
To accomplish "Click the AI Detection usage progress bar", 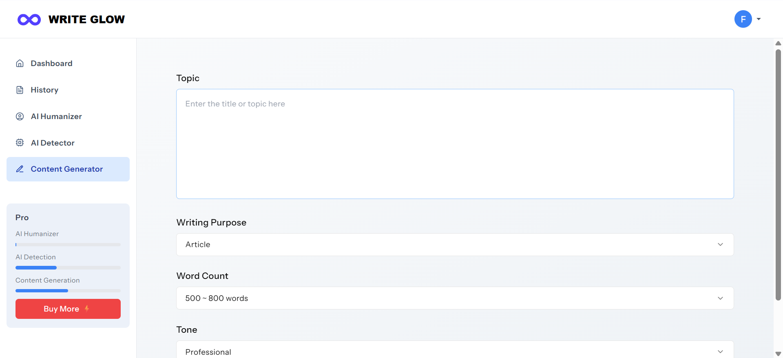I will (x=68, y=267).
